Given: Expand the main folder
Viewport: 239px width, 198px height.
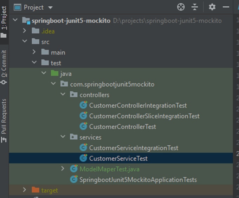Looking at the screenshot, I should (34, 52).
